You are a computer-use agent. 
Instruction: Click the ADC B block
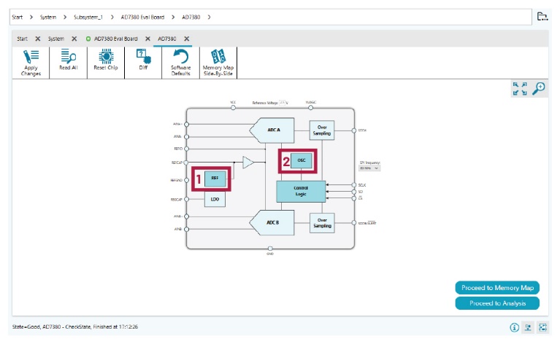(x=272, y=222)
